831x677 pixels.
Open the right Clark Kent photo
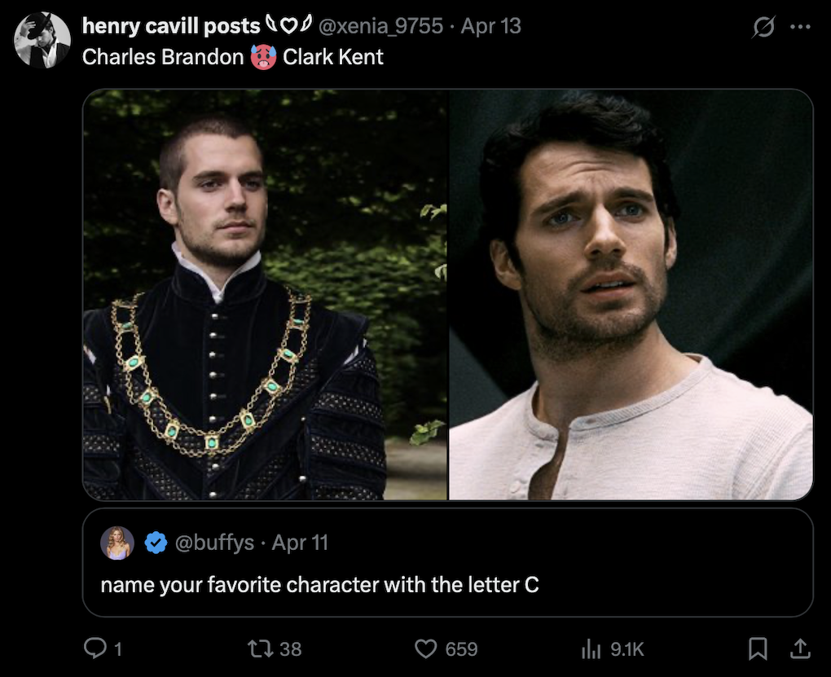631,294
